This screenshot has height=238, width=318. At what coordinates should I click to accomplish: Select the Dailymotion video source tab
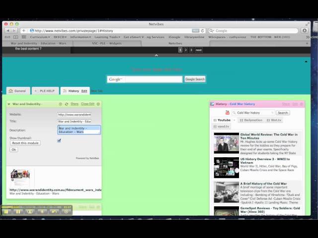click(x=251, y=120)
